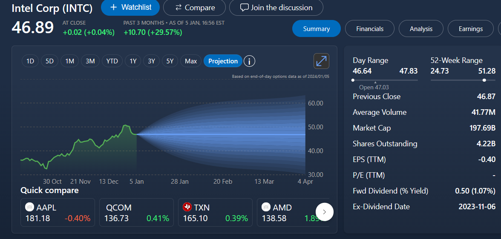Select the Projection chart view
Image resolution: width=501 pixels, height=239 pixels.
(x=223, y=61)
